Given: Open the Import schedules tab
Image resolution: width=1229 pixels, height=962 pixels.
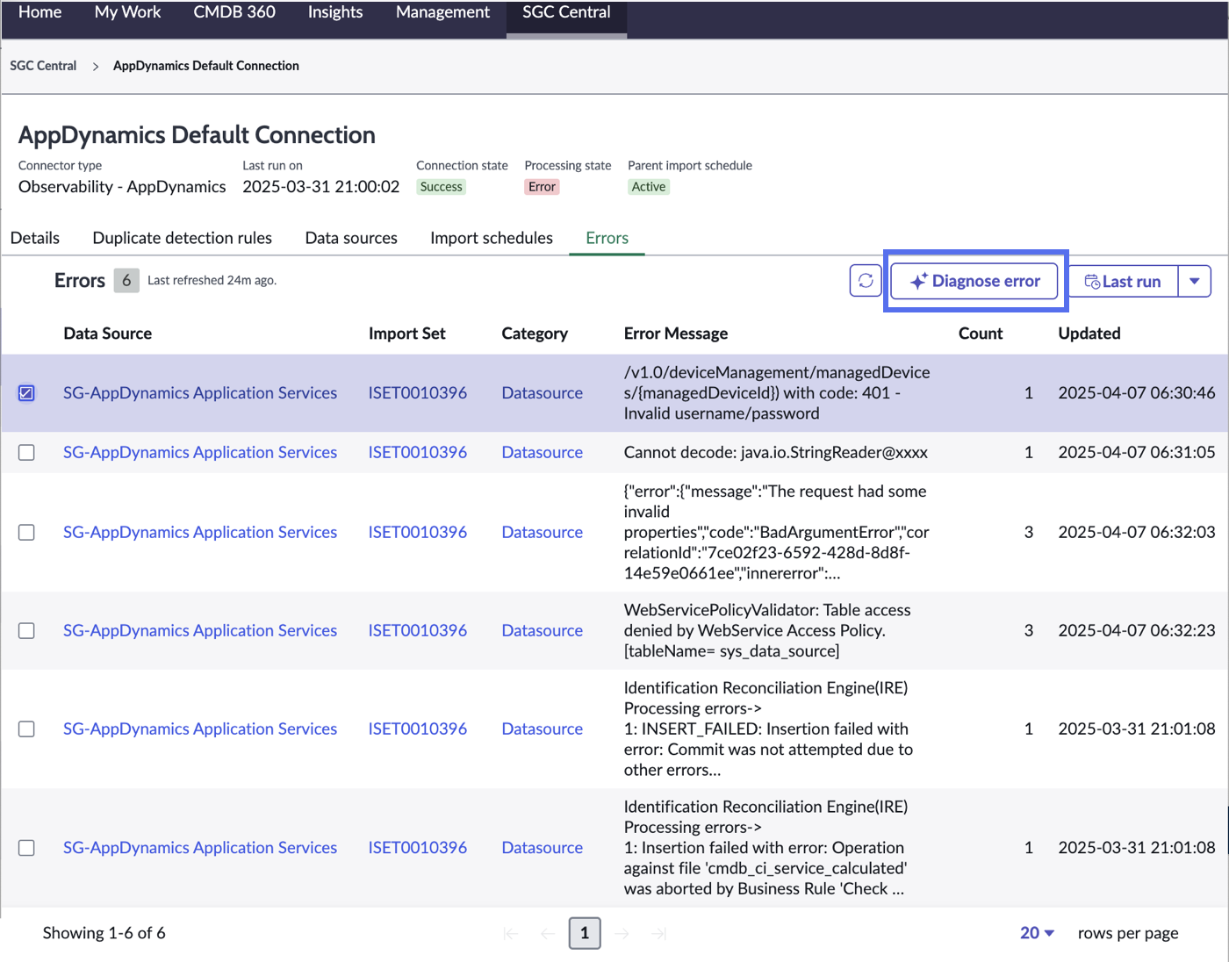Looking at the screenshot, I should [492, 238].
